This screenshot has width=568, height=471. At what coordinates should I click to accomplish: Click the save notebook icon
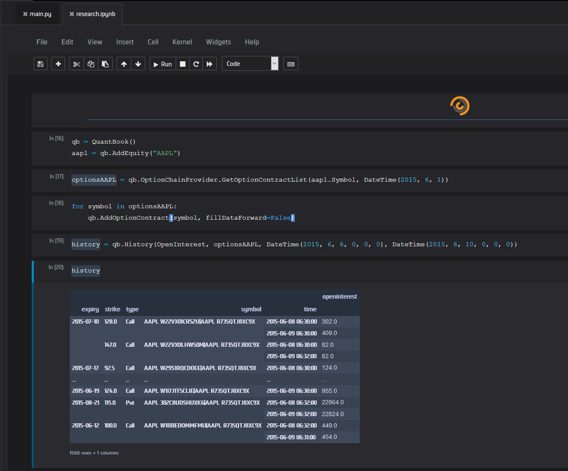click(41, 63)
